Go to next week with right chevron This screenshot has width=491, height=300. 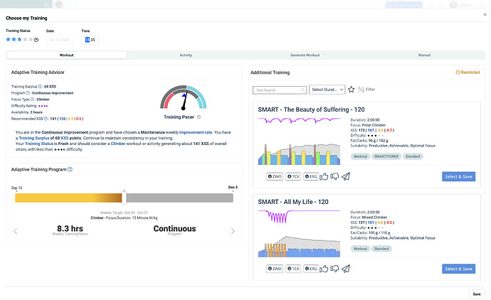(233, 231)
